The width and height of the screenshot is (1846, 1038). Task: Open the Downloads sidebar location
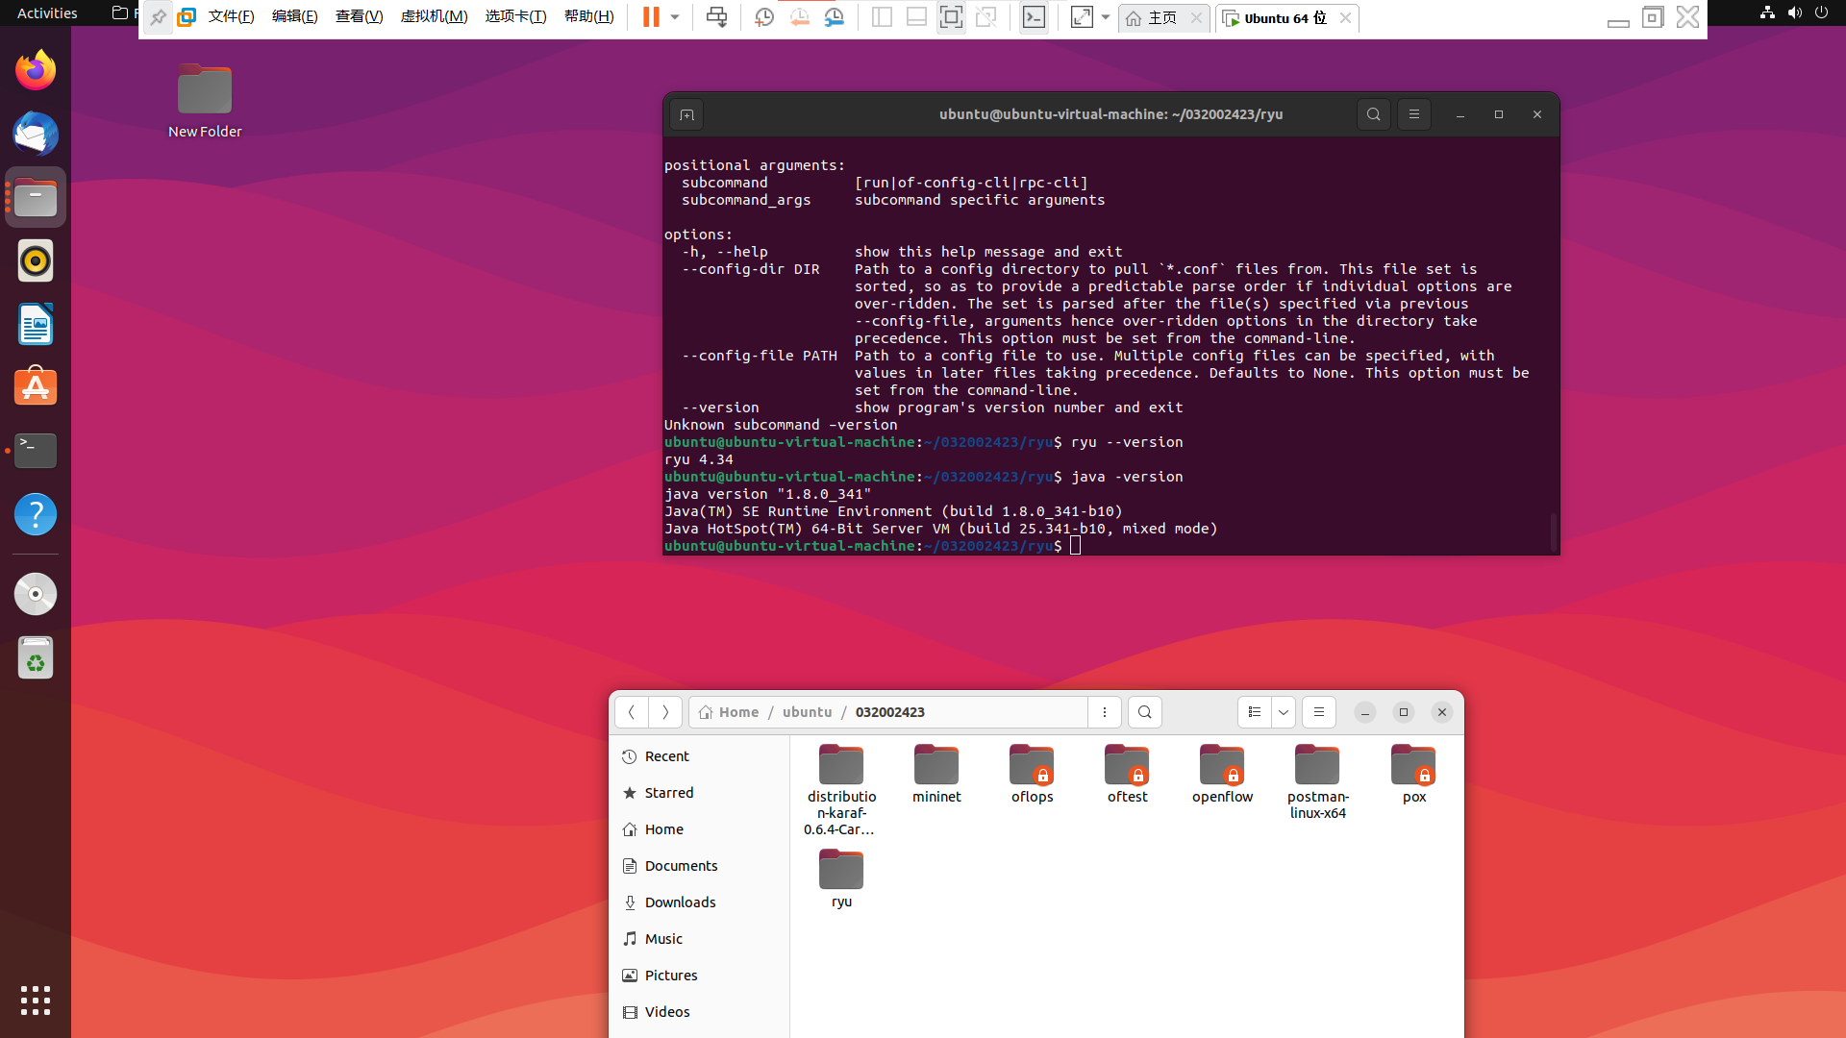[680, 902]
